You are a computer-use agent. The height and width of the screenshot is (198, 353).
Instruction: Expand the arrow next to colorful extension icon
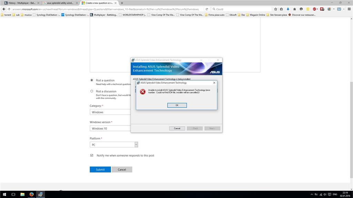(x=334, y=9)
